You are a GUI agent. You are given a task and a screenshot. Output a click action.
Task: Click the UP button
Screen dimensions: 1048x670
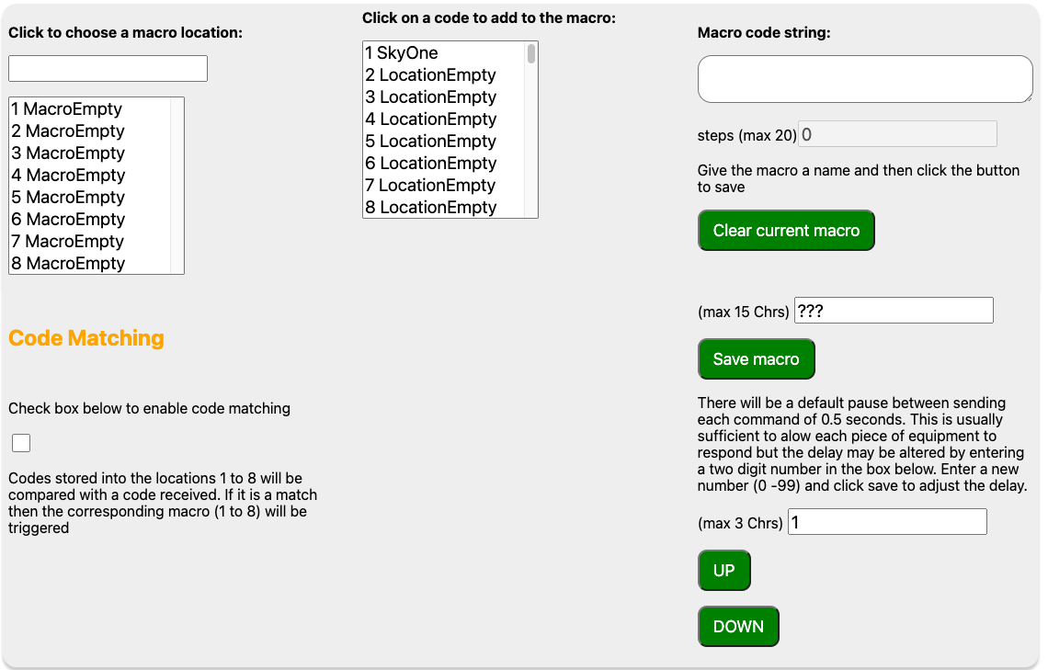tap(723, 571)
